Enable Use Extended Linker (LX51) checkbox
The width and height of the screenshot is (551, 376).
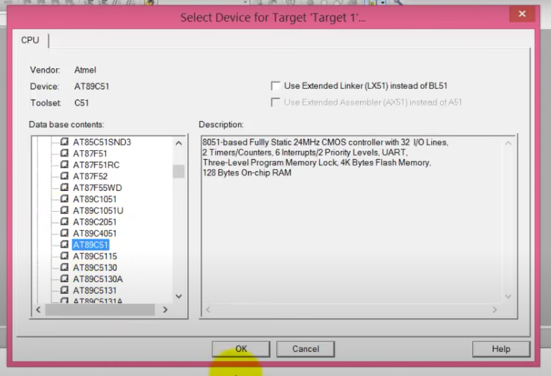click(x=275, y=86)
